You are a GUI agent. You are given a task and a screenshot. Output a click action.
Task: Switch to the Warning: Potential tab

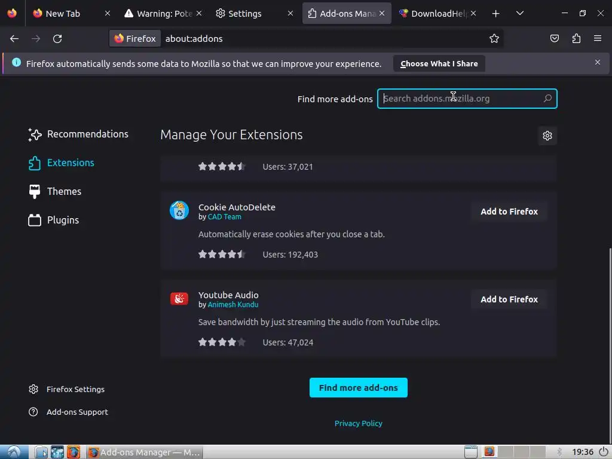click(164, 14)
